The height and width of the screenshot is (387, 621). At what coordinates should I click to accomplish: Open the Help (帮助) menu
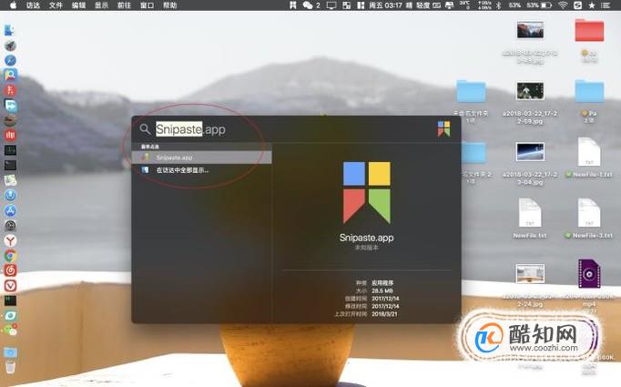click(x=170, y=5)
